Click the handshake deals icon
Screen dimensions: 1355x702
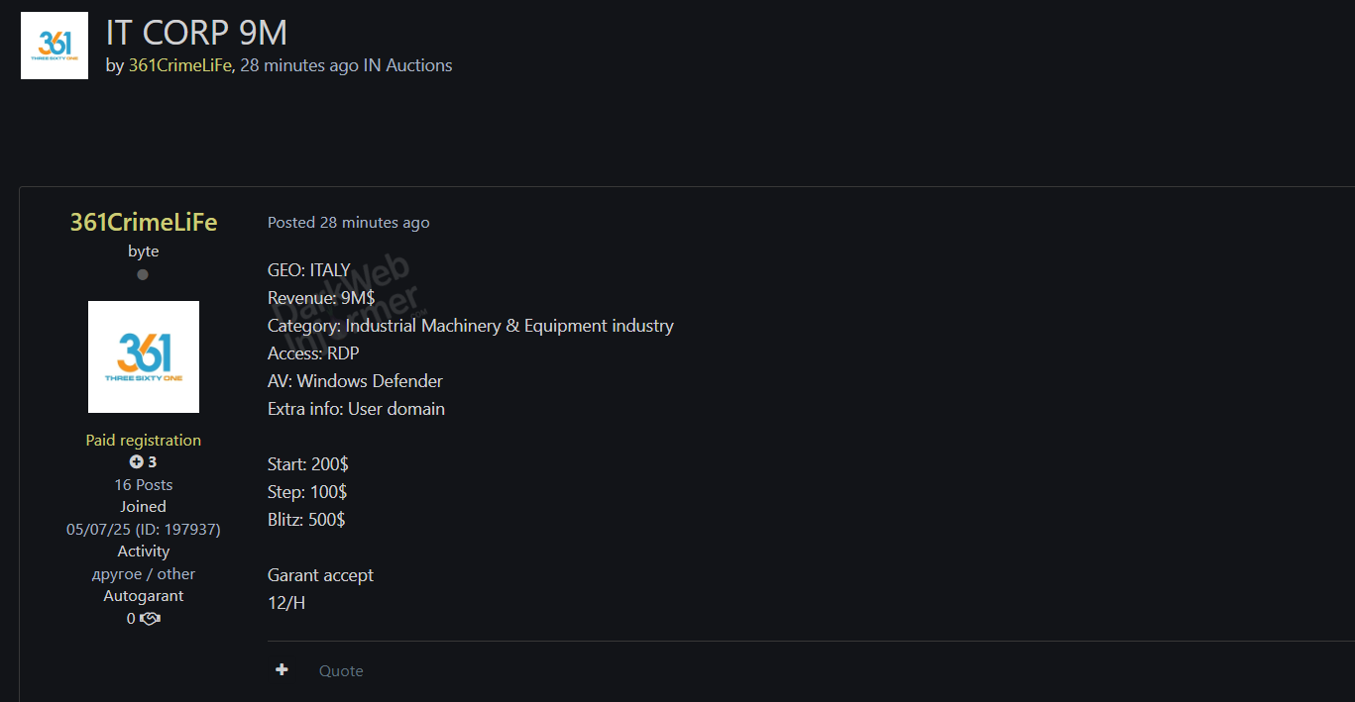pos(150,619)
